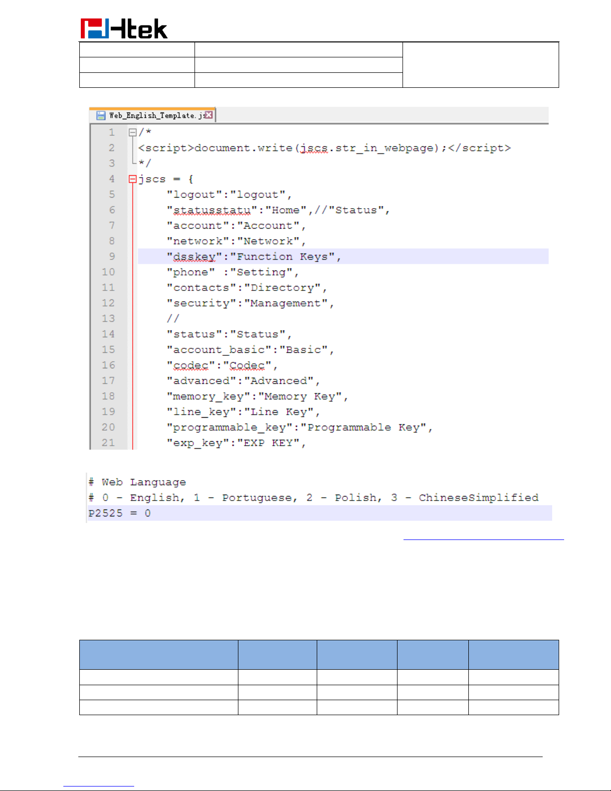Click the "account":"Account" code line
The height and width of the screenshot is (791, 611).
pos(236,226)
